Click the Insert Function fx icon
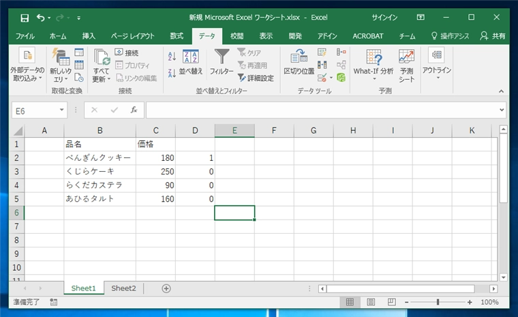Image resolution: width=518 pixels, height=317 pixels. 134,110
